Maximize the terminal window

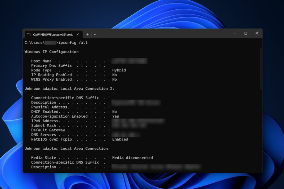coord(246,33)
